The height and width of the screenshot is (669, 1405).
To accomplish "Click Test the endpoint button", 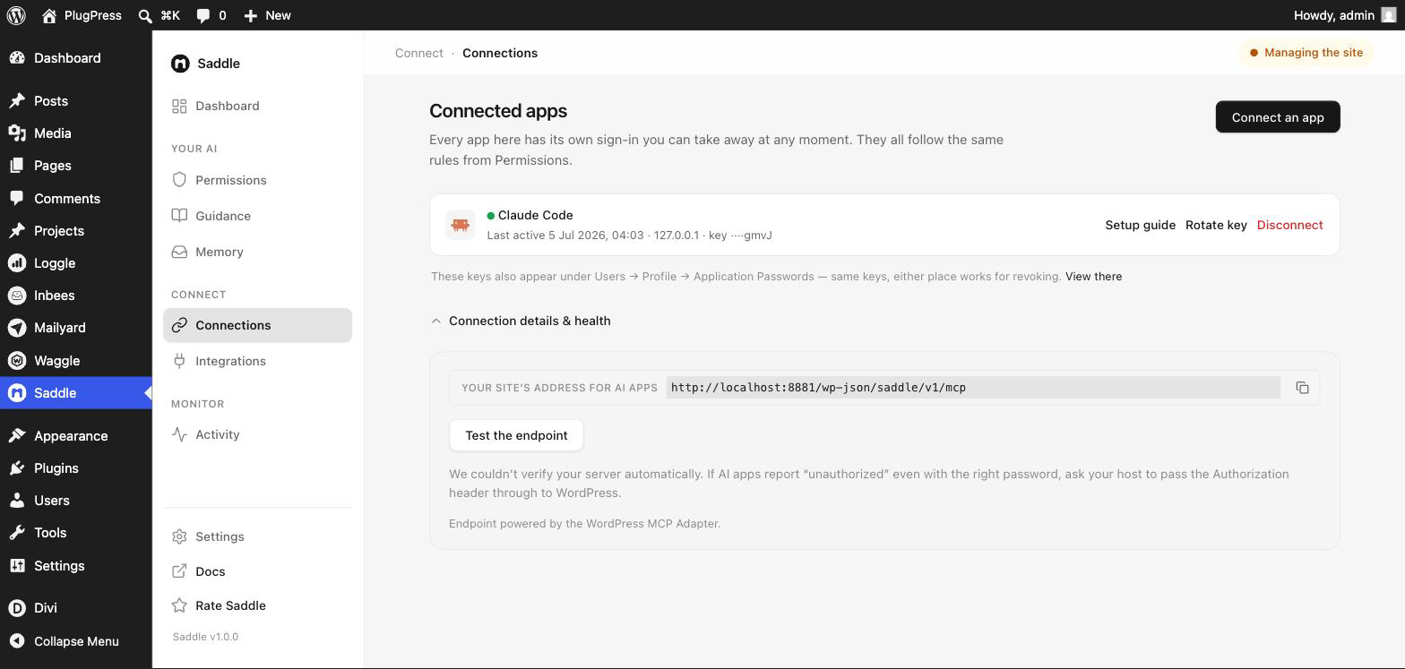I will 516,435.
